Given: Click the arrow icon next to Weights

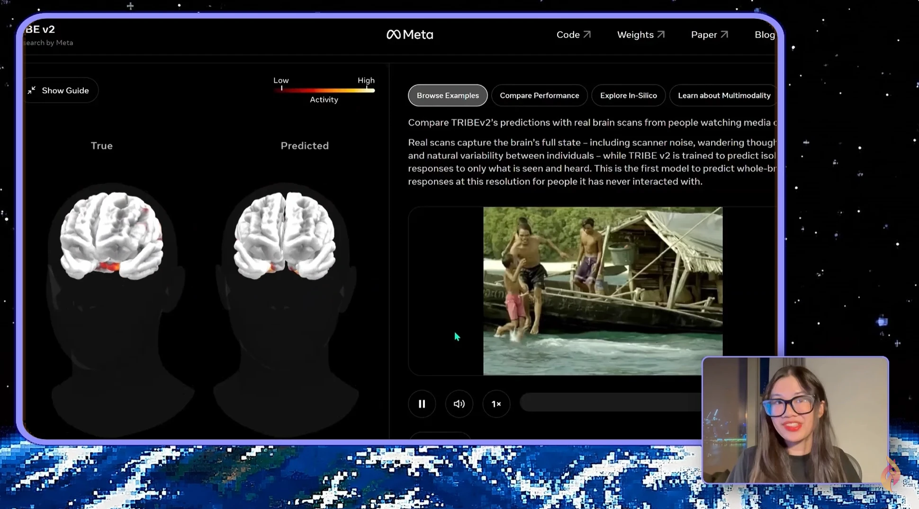Looking at the screenshot, I should 661,35.
